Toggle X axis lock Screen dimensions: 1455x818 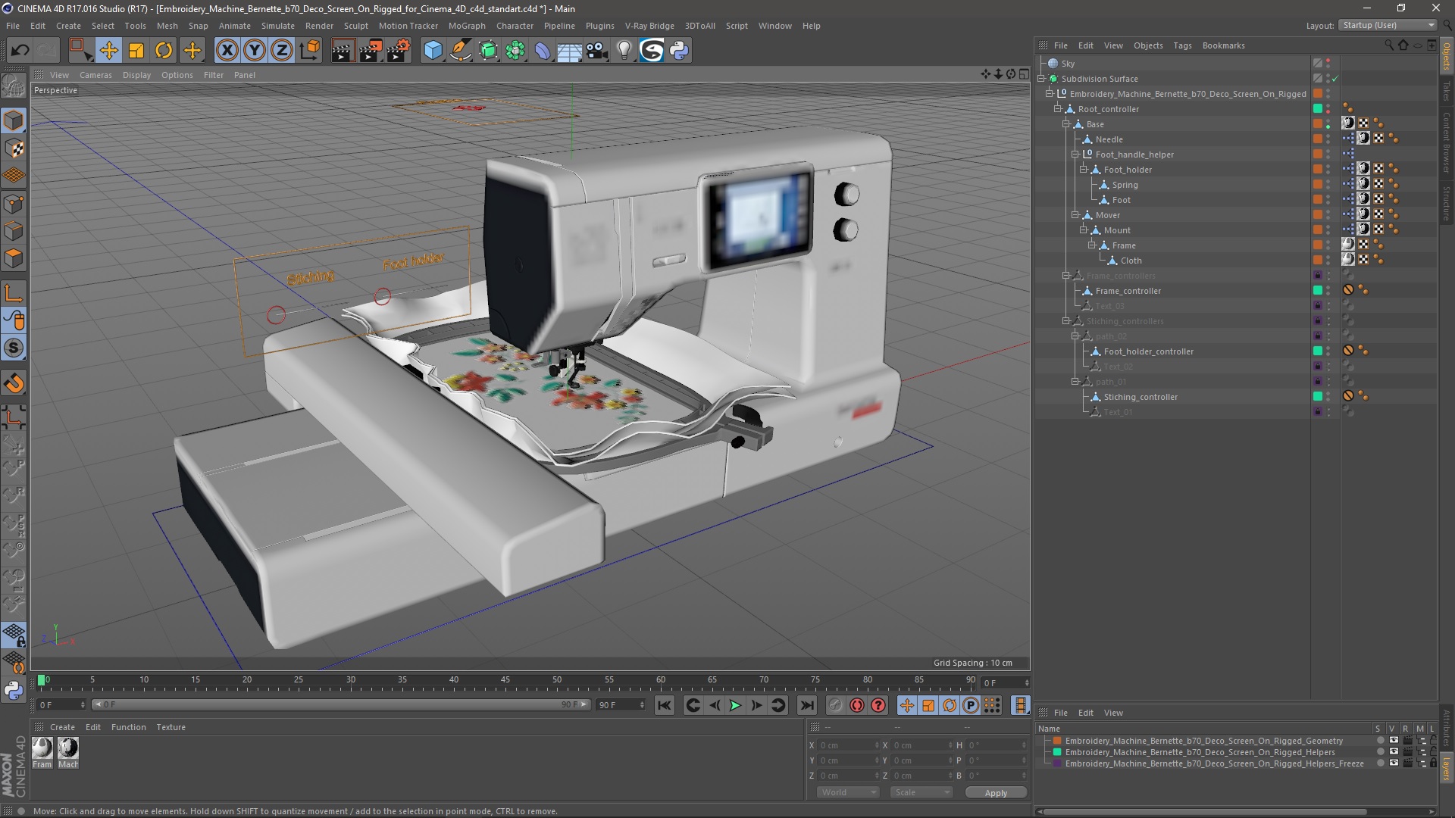coord(227,51)
